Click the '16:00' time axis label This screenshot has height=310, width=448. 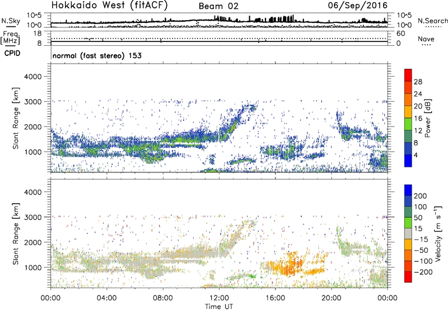(x=275, y=298)
